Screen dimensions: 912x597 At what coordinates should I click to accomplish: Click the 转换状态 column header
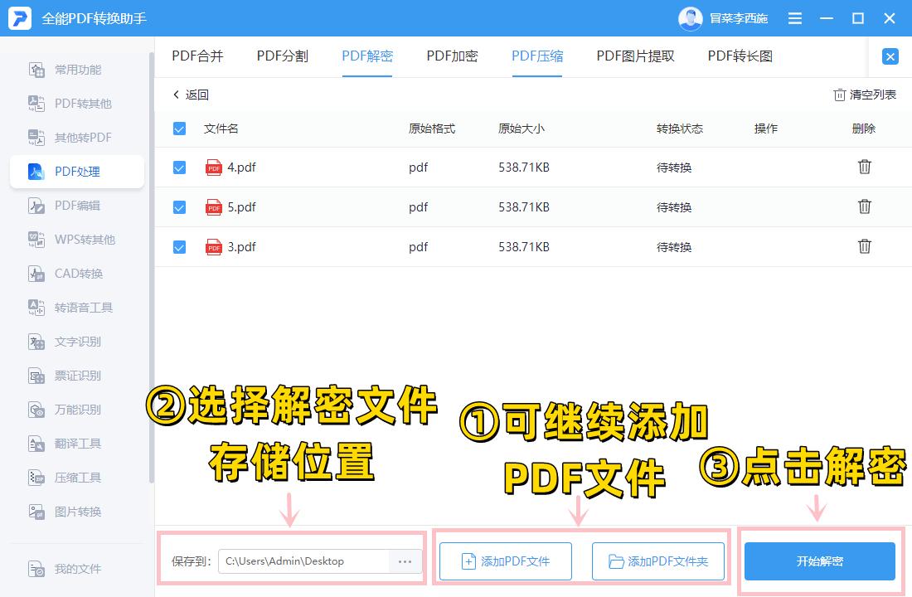click(679, 129)
